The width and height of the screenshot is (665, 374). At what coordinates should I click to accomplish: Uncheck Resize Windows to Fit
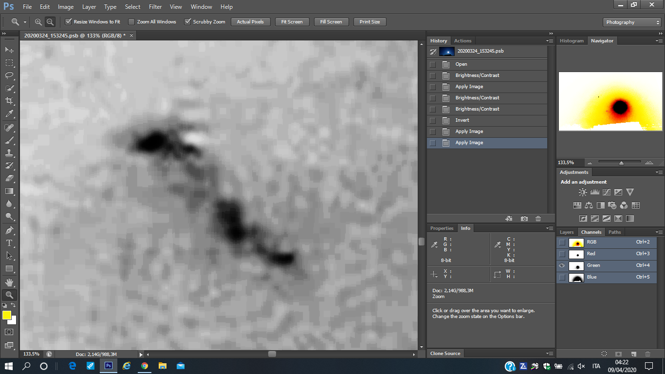click(x=69, y=22)
